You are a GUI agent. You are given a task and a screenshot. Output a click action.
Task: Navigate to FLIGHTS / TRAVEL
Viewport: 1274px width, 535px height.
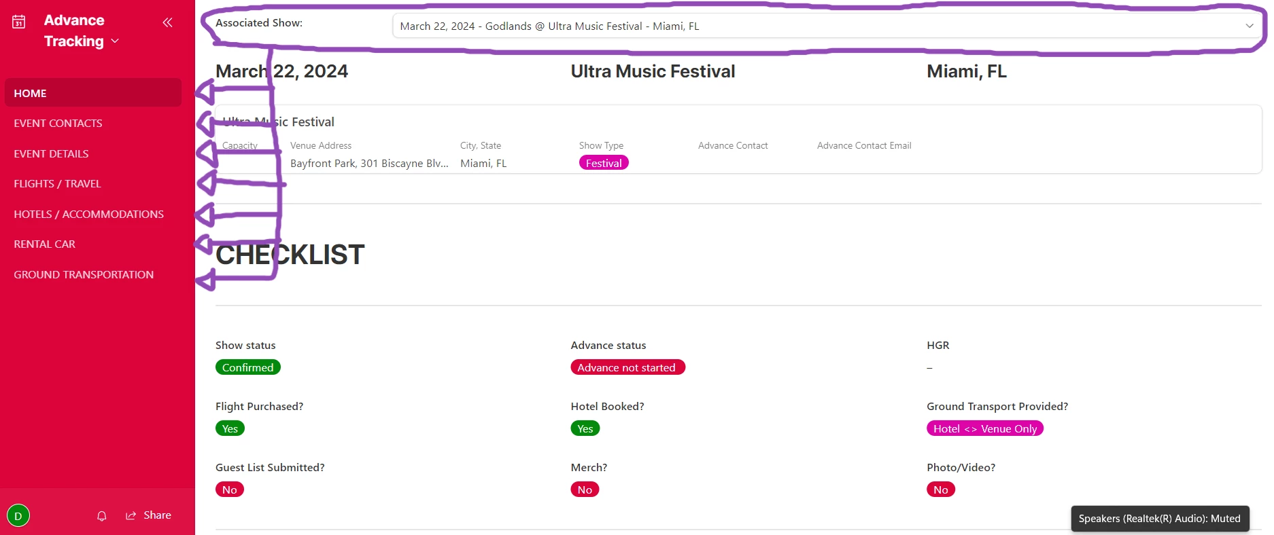click(x=93, y=184)
